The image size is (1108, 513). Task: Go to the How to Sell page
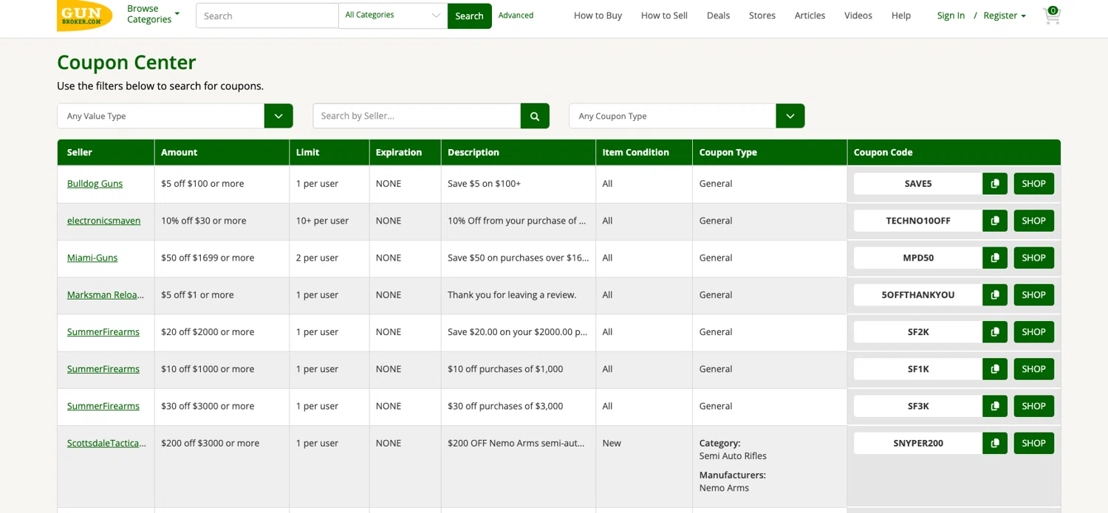[664, 16]
